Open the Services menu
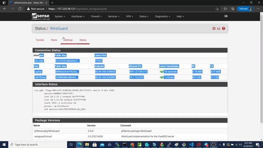The width and height of the screenshot is (263, 148). tap(113, 16)
